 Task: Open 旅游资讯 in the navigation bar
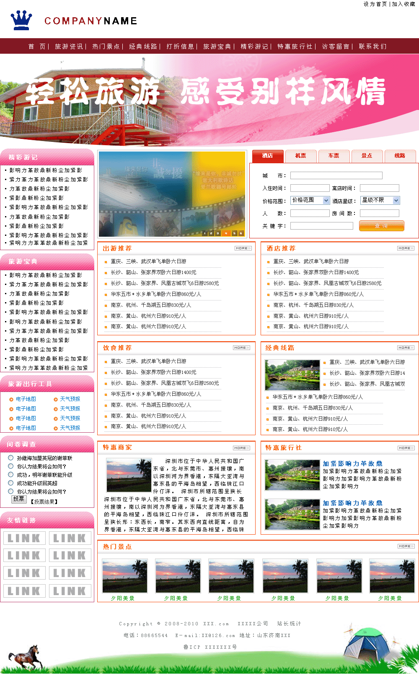[x=69, y=47]
